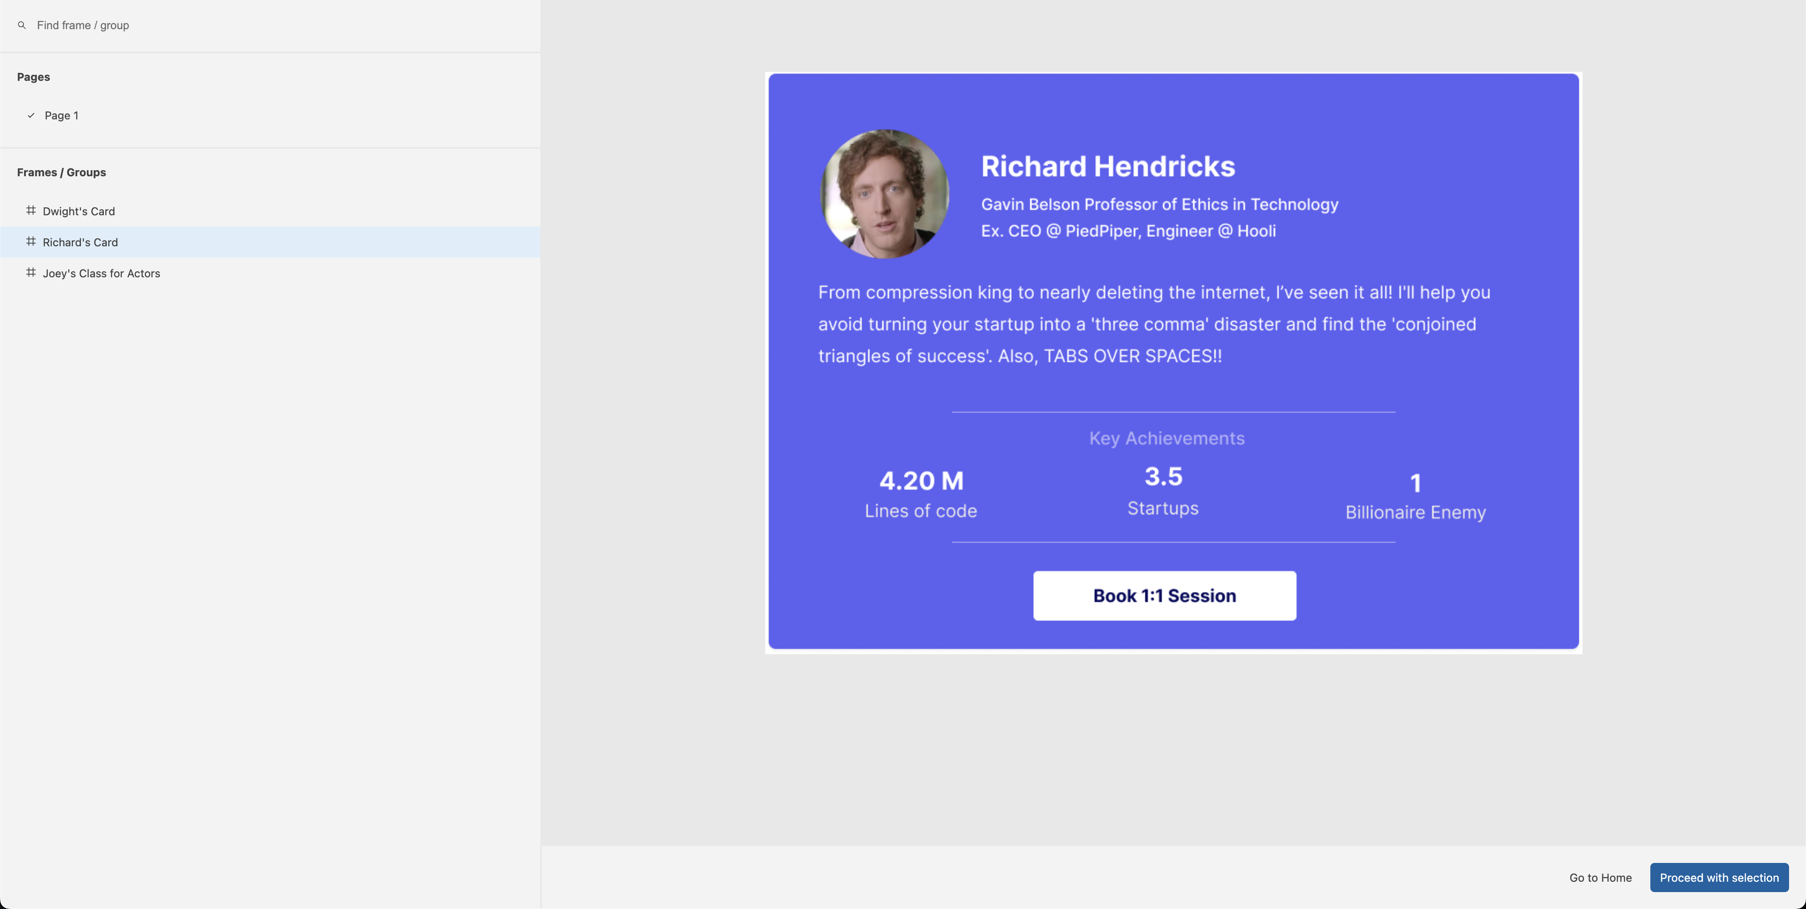1806x909 pixels.
Task: Click the bio paragraph in the card
Action: tap(1154, 324)
